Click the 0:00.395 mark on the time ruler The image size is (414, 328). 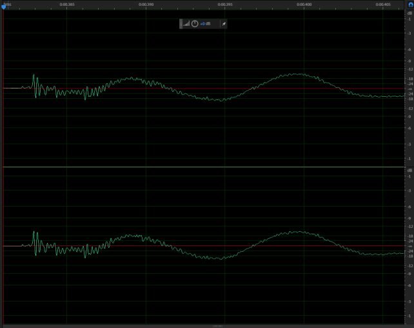click(x=225, y=5)
